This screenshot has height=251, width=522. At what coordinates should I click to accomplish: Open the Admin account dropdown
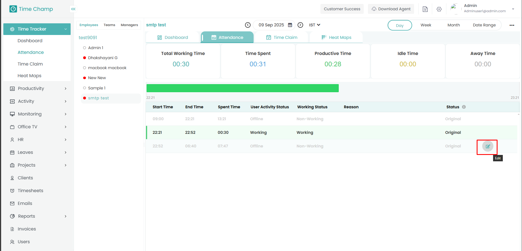[x=513, y=9]
